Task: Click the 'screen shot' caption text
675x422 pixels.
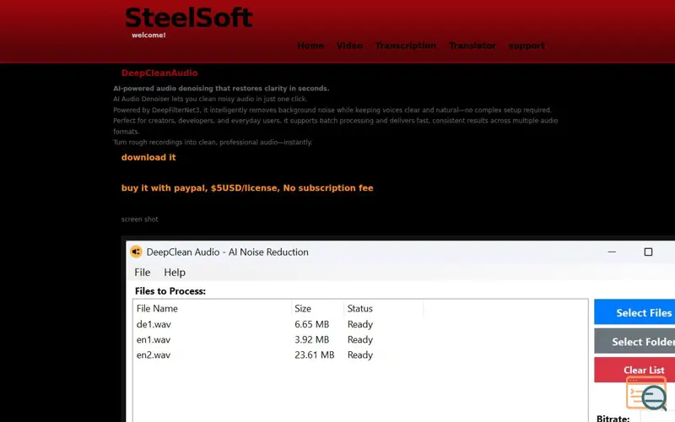Action: tap(139, 219)
